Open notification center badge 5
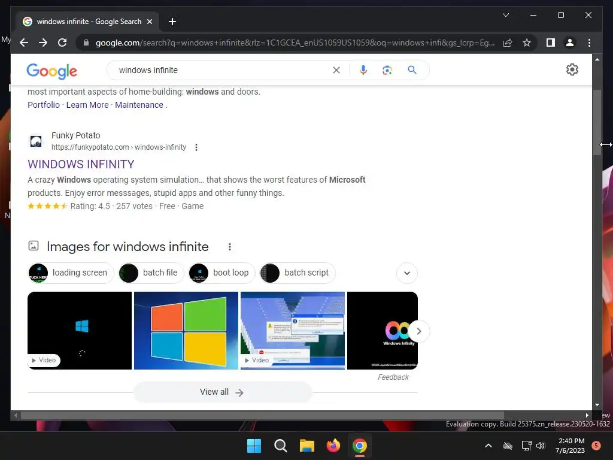613x460 pixels. (x=596, y=446)
